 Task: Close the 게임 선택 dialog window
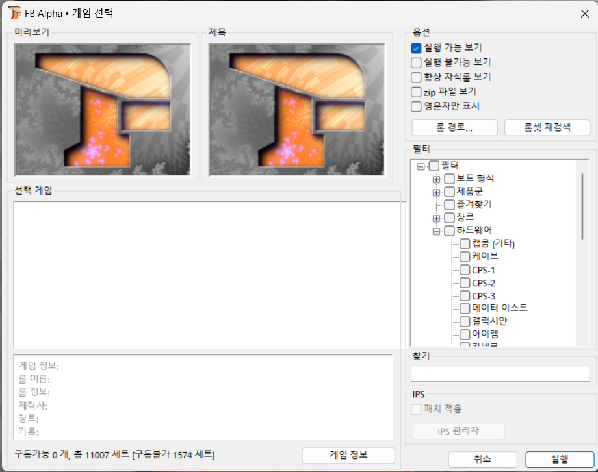click(x=584, y=14)
